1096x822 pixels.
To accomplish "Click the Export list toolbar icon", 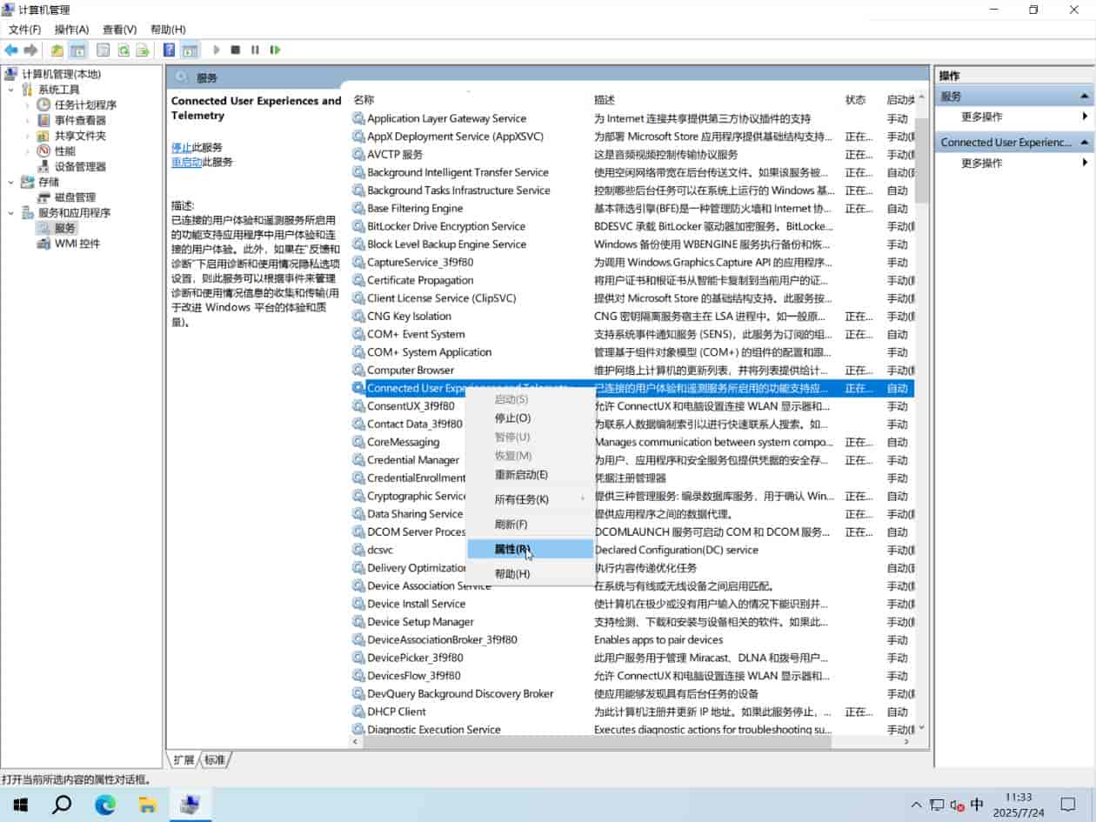I will coord(143,50).
